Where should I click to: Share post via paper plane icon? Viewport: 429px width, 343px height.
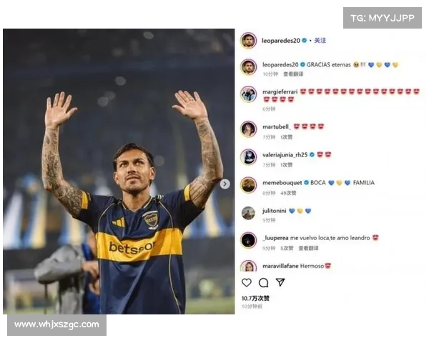280,282
